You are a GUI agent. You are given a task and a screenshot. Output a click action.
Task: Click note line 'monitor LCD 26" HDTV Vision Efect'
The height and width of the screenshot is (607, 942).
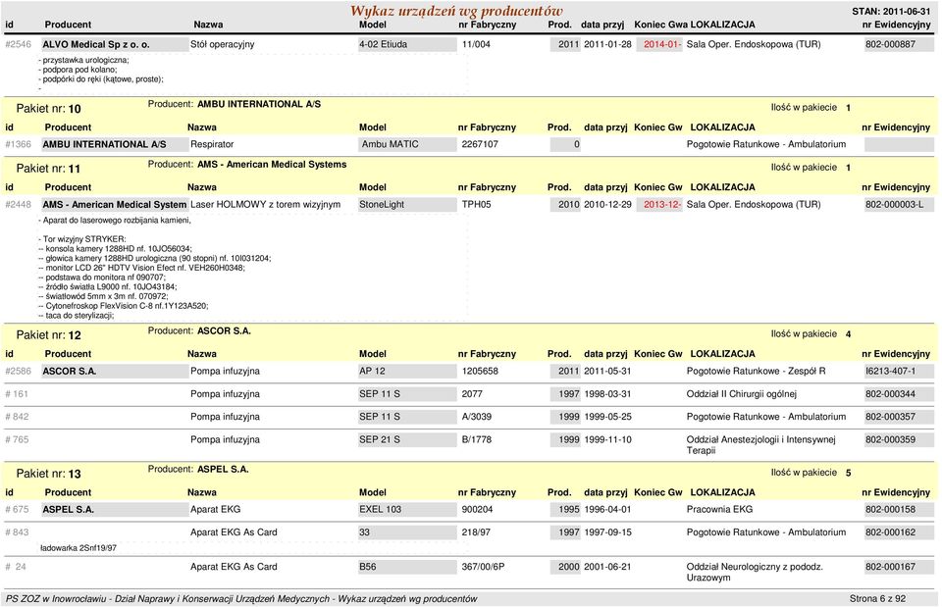point(110,268)
